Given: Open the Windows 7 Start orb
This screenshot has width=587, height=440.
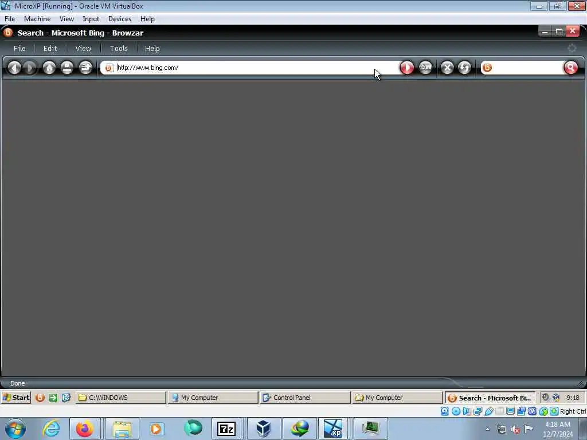Looking at the screenshot, I should click(15, 429).
